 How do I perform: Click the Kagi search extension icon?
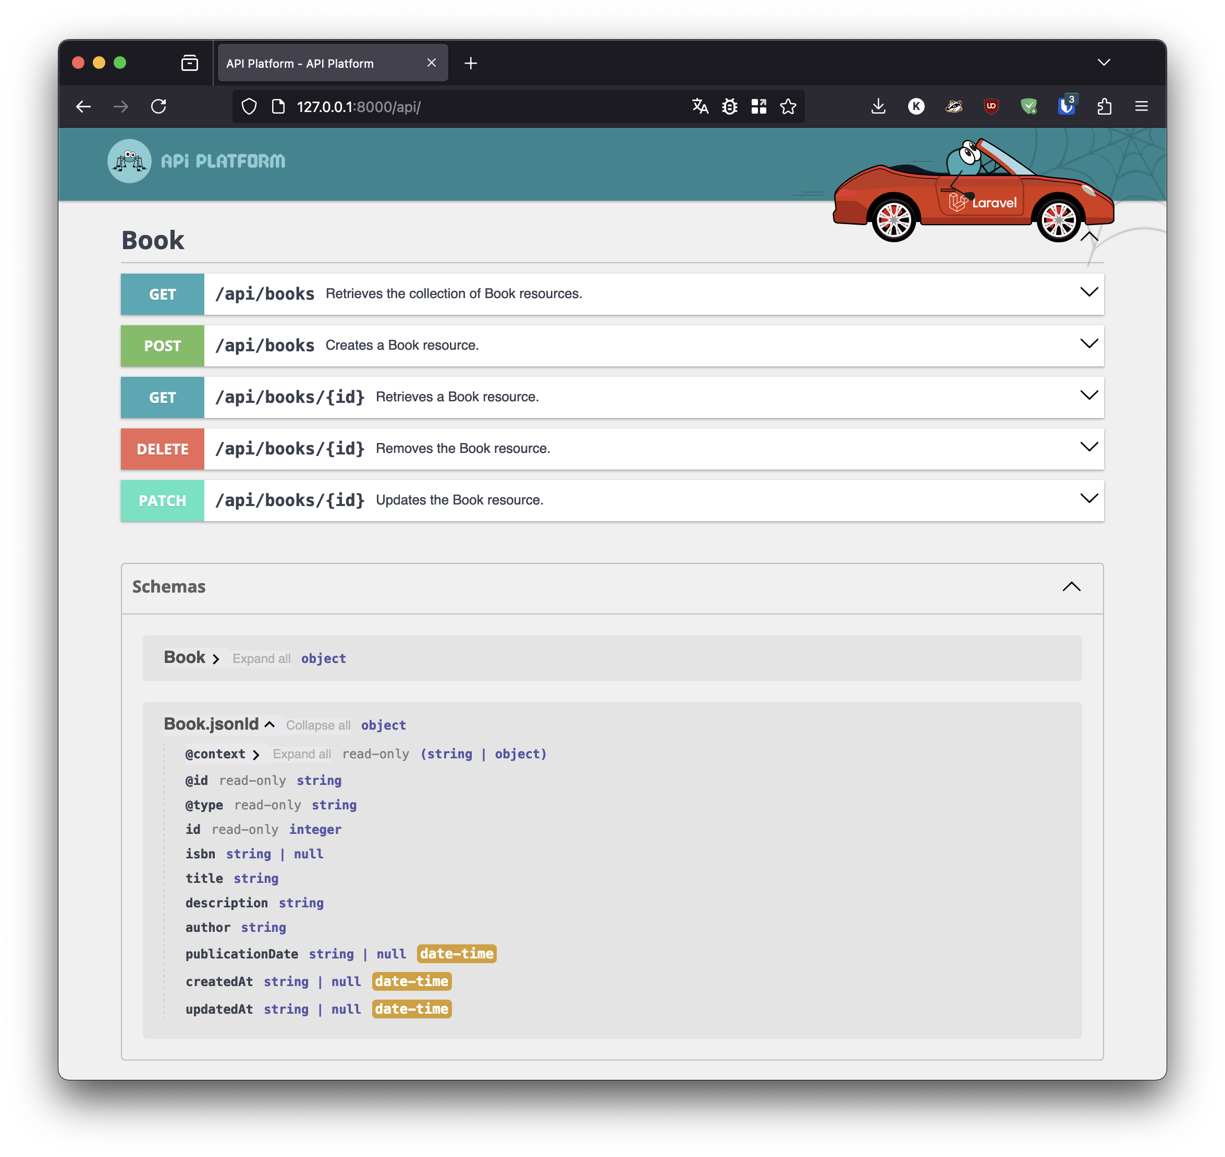(x=916, y=106)
